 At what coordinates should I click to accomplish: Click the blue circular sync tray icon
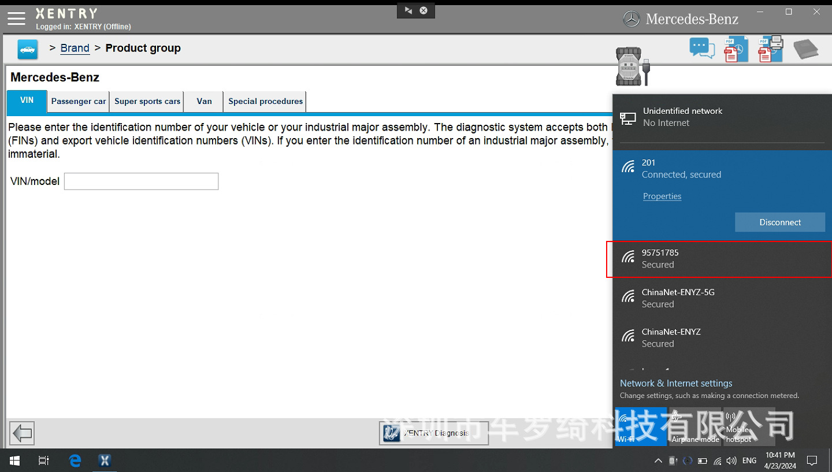(x=688, y=461)
